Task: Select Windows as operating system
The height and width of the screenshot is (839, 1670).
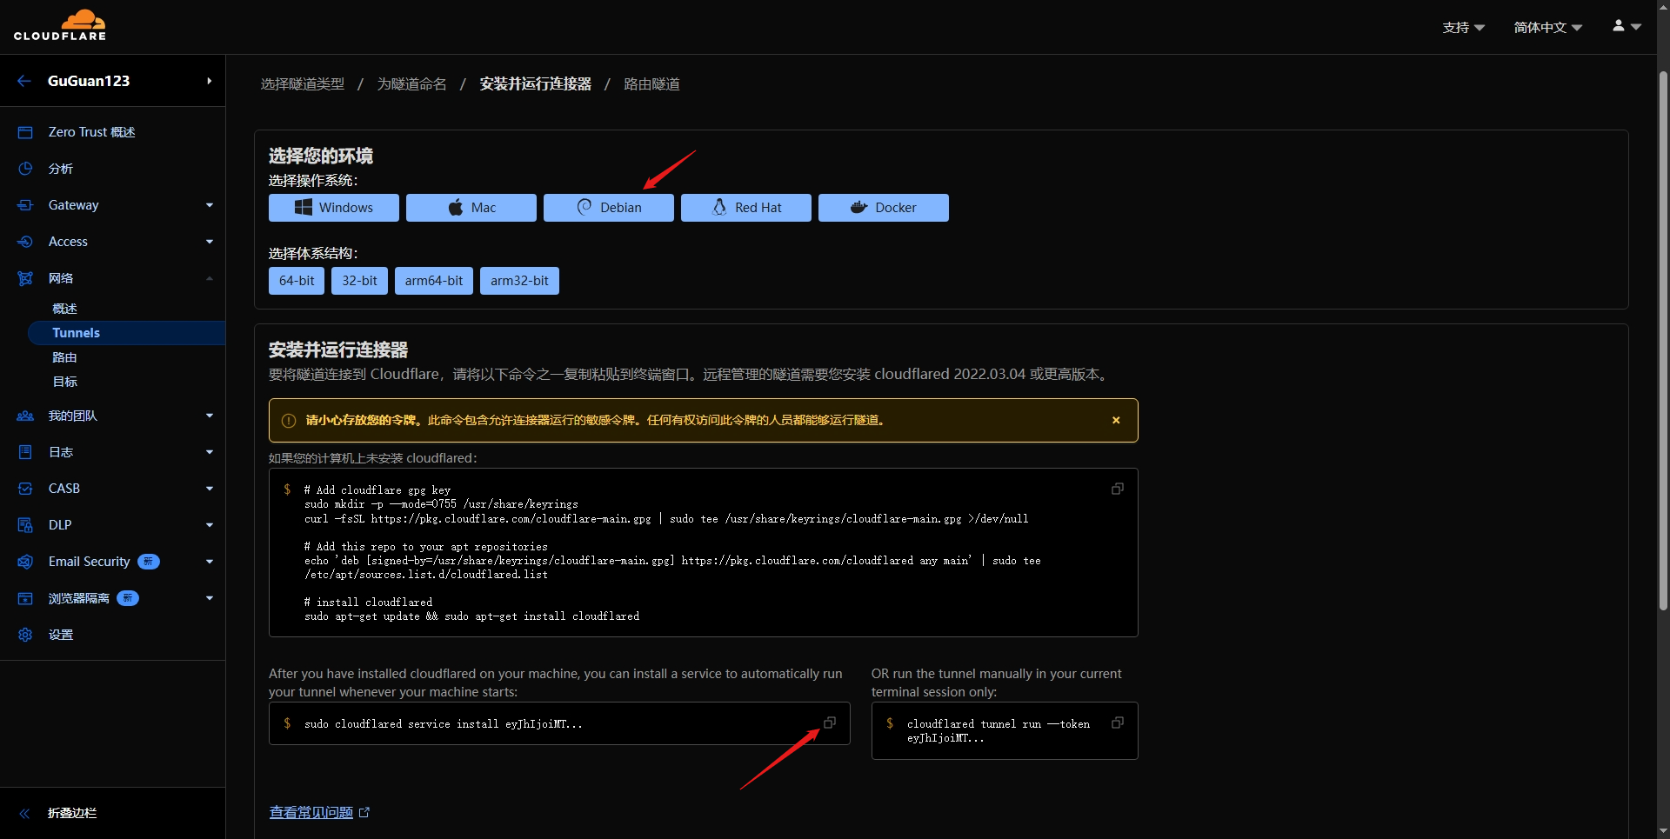Action: (x=334, y=208)
